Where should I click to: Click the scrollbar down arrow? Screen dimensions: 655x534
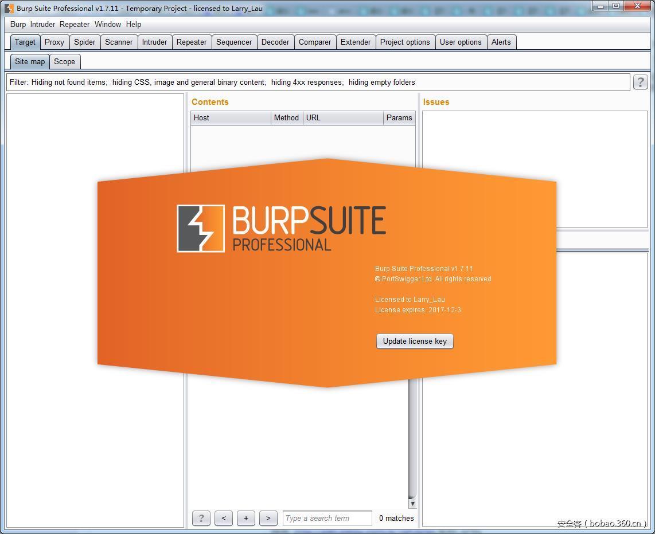(x=412, y=503)
